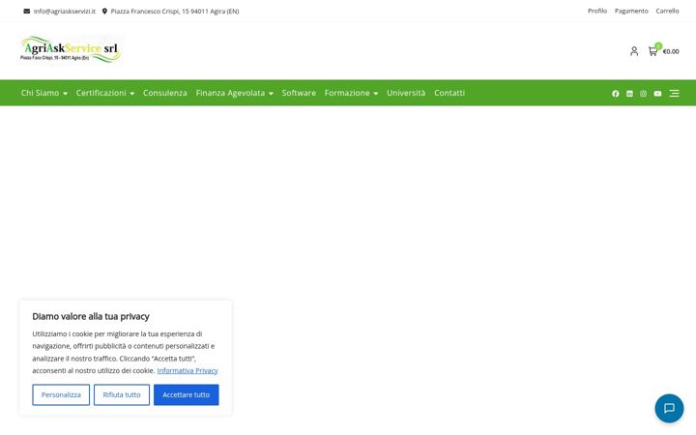Open the YouTube social icon
Viewport: 696px width, 435px height.
coord(657,93)
